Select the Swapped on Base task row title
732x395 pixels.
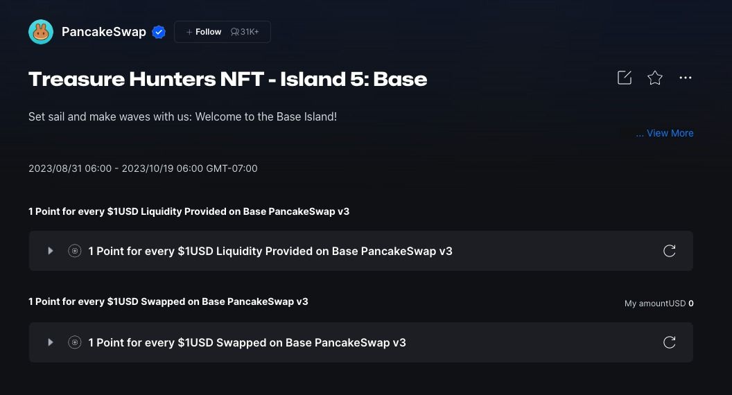click(247, 342)
